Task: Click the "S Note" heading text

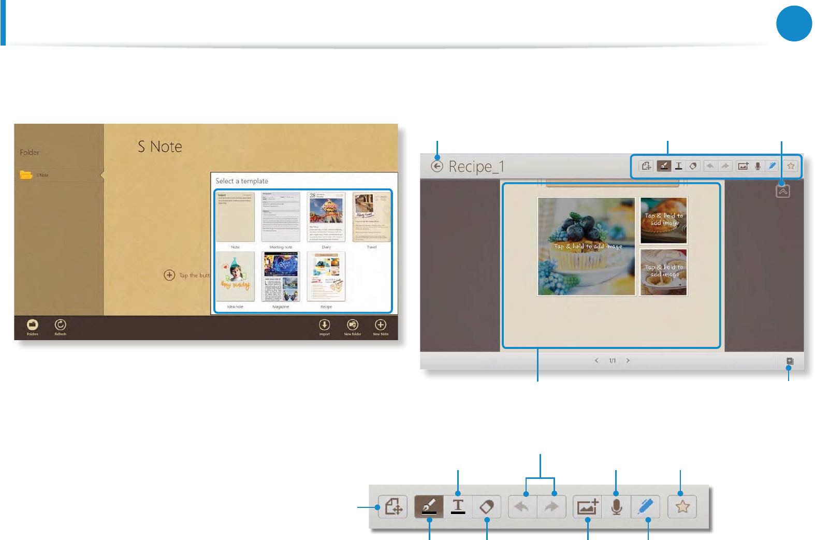Action: (160, 147)
